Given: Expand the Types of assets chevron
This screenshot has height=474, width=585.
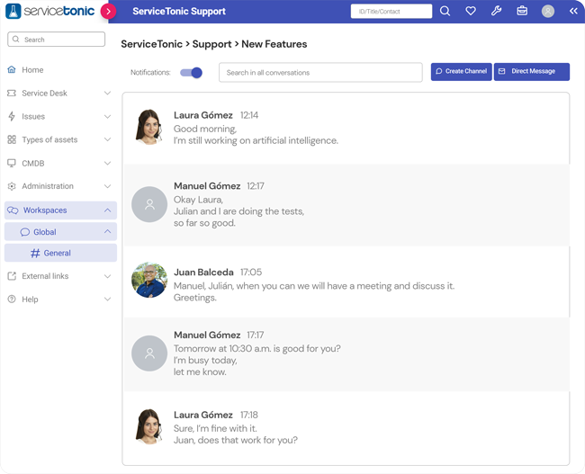Looking at the screenshot, I should (107, 139).
